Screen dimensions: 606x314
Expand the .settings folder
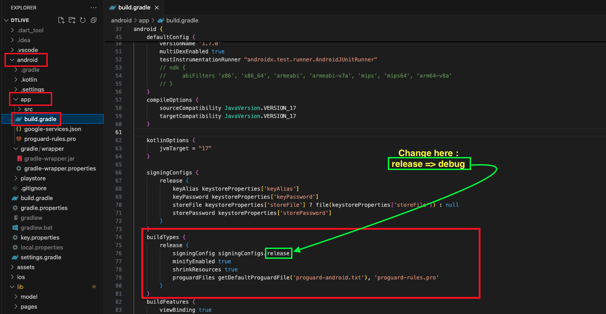click(17, 89)
